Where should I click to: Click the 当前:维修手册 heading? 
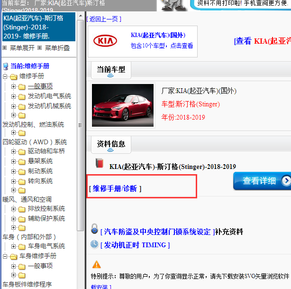[x=30, y=66]
